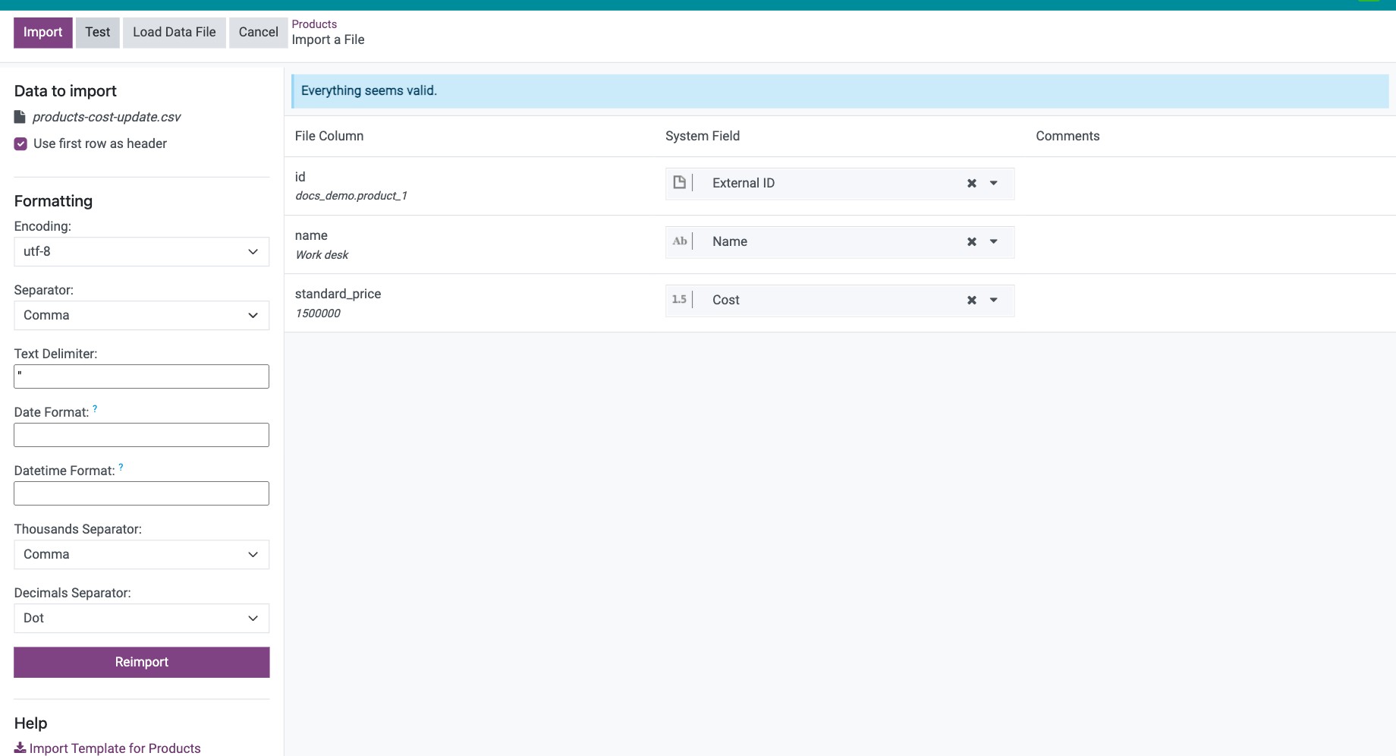
Task: Click the purple Import button
Action: coord(42,33)
